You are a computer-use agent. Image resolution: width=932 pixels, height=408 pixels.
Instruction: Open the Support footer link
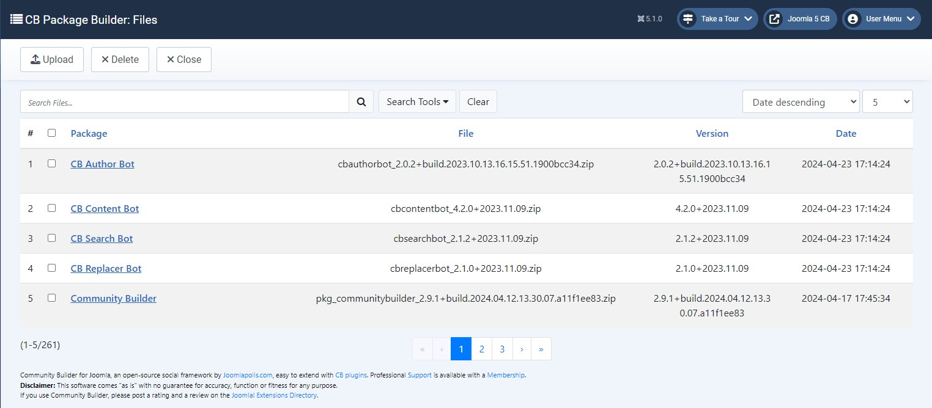(x=420, y=375)
